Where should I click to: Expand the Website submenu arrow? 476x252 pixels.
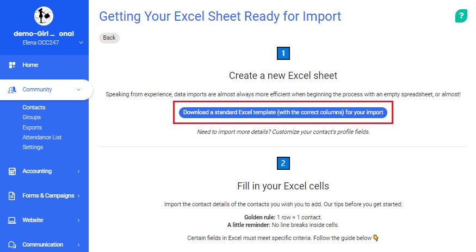[x=78, y=220]
